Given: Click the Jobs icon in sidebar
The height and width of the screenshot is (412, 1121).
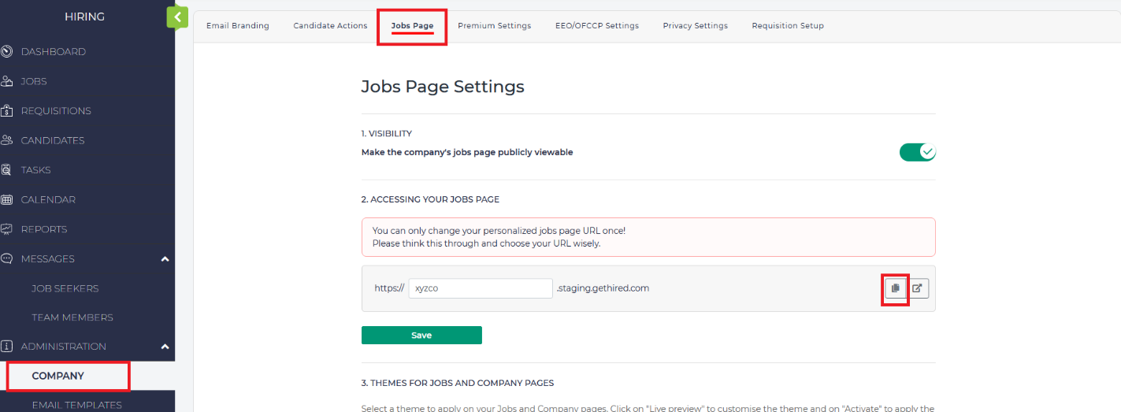Looking at the screenshot, I should click(7, 81).
